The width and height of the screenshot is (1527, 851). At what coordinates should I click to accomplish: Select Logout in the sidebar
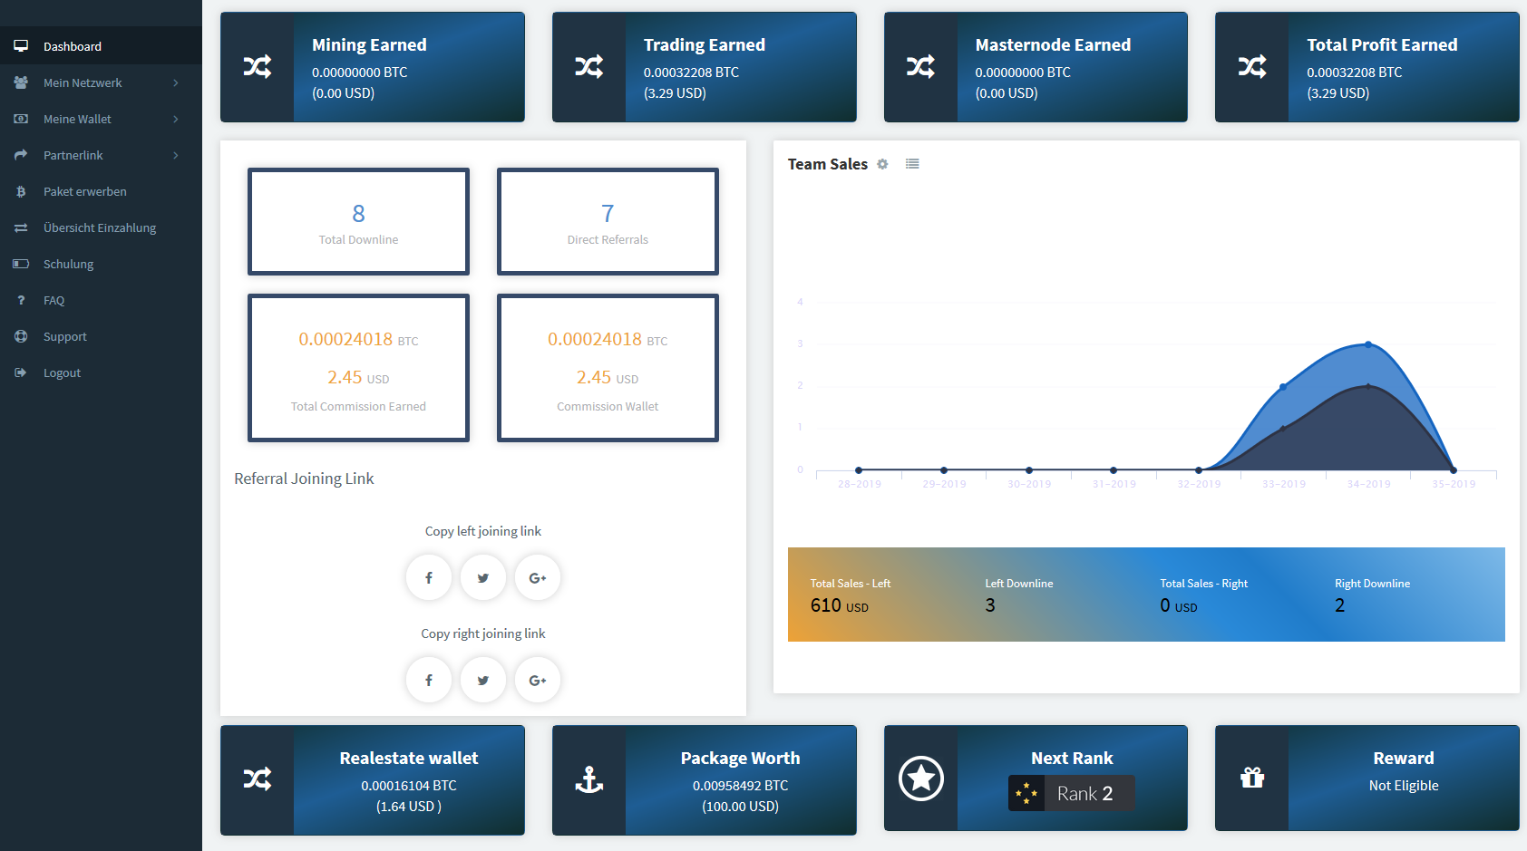pyautogui.click(x=101, y=372)
